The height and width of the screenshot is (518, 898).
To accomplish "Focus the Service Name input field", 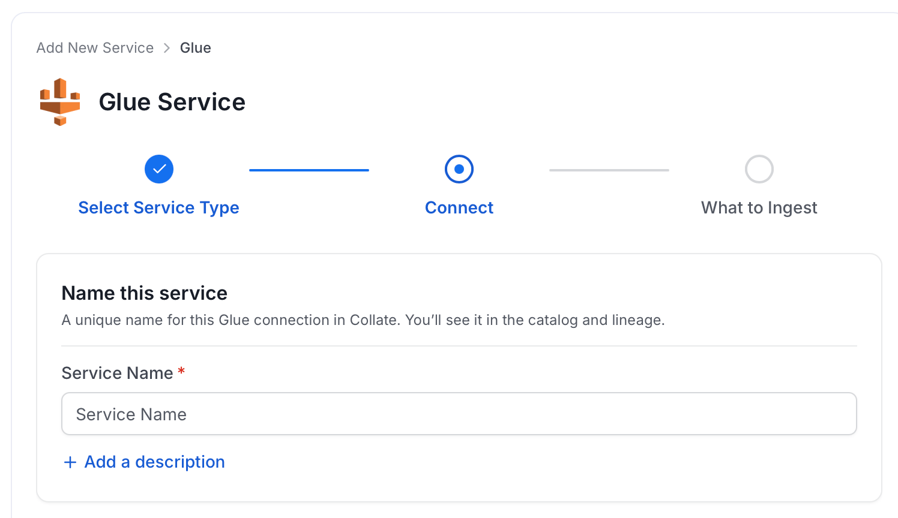I will click(459, 414).
